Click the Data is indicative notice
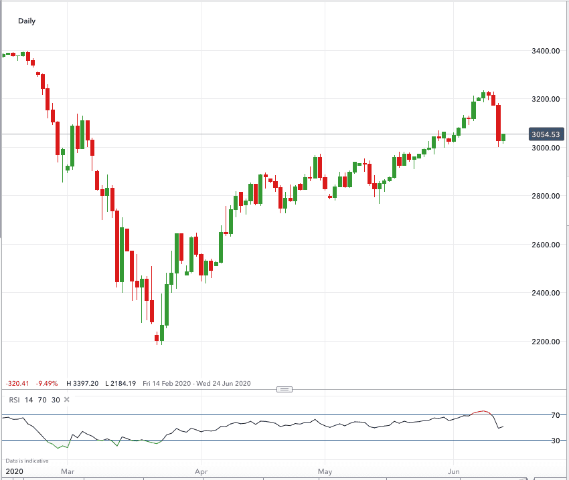Viewport: 569px width, 480px height. click(x=27, y=461)
